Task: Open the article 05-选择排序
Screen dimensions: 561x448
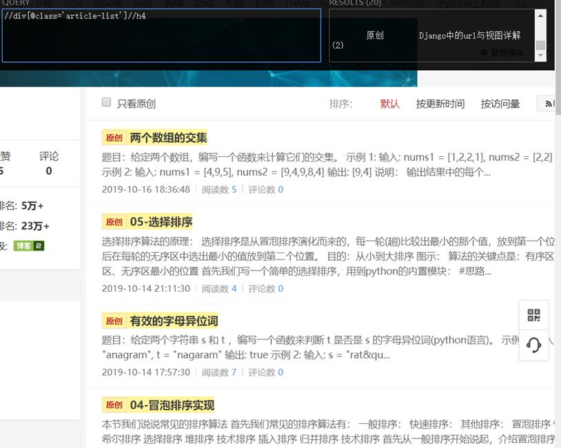Action: pyautogui.click(x=161, y=222)
